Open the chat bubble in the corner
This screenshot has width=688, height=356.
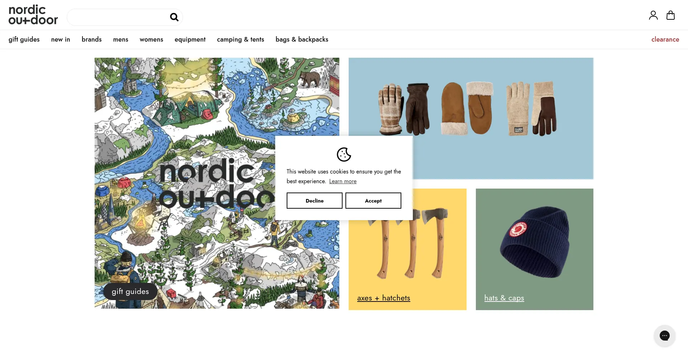665,336
